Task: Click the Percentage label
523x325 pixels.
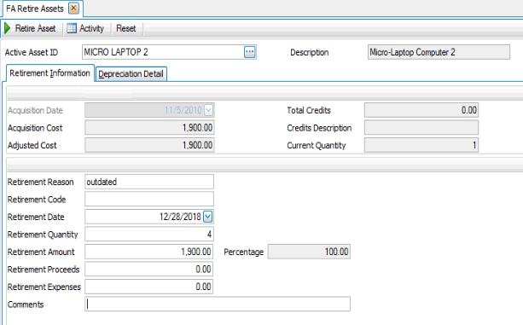Action: click(243, 252)
